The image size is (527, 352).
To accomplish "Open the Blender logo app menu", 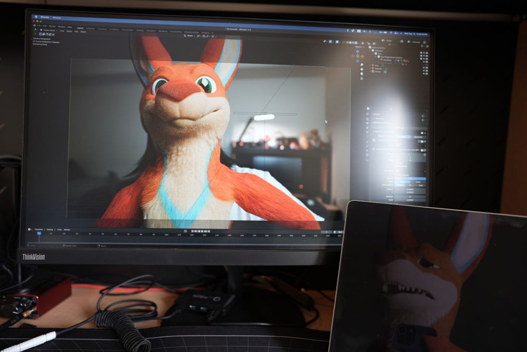I will [x=34, y=25].
